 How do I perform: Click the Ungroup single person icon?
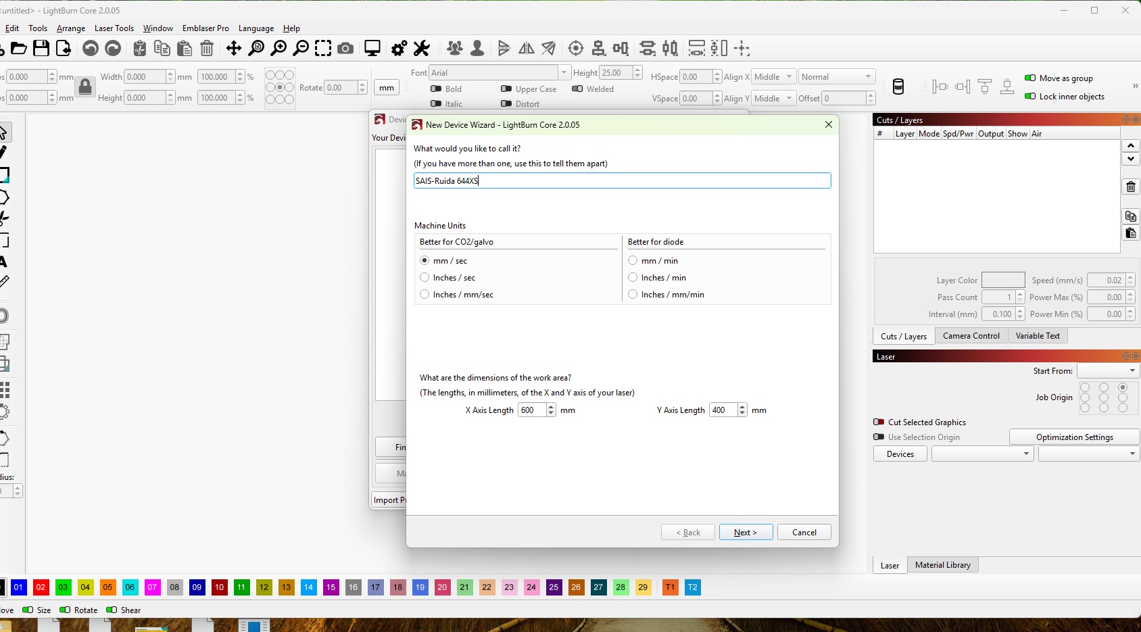click(477, 48)
